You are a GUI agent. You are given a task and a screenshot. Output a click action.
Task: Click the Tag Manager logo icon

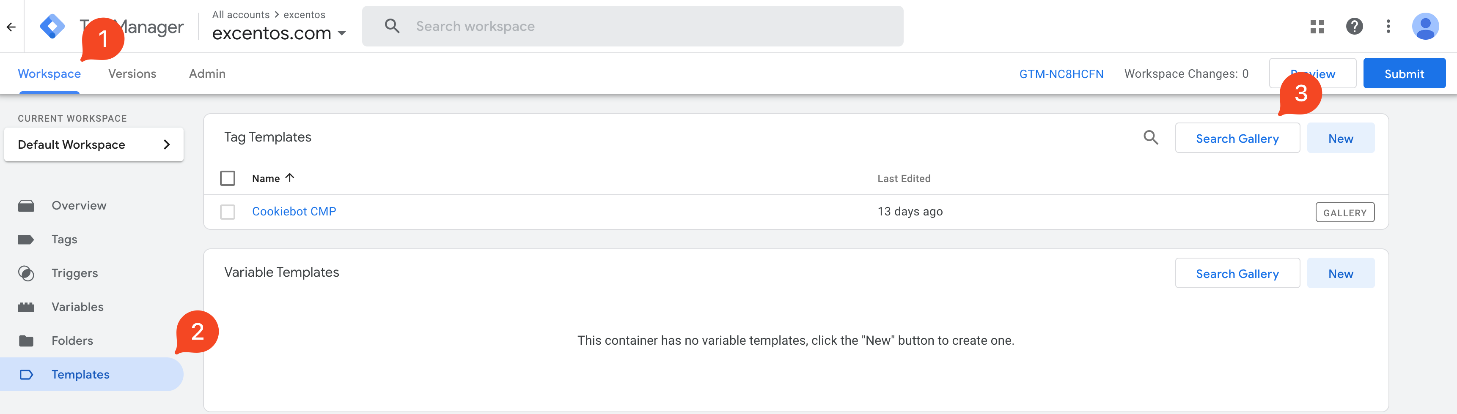pyautogui.click(x=52, y=27)
